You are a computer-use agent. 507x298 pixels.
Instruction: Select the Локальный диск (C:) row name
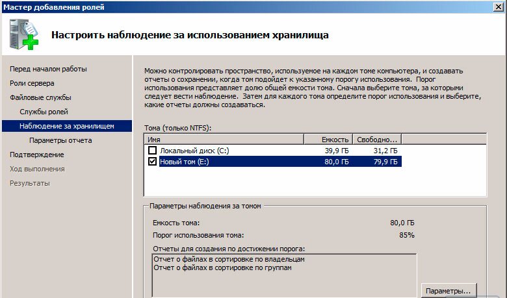194,151
